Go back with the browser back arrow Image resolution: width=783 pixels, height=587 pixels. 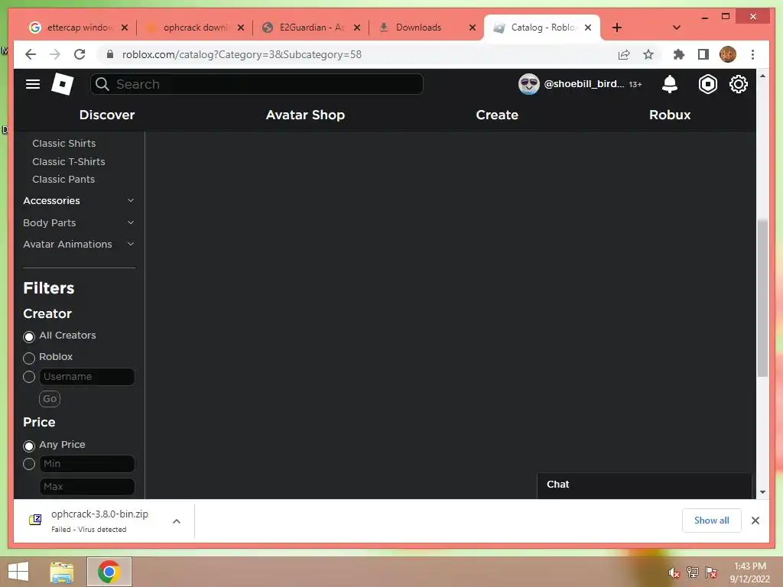[x=31, y=54]
